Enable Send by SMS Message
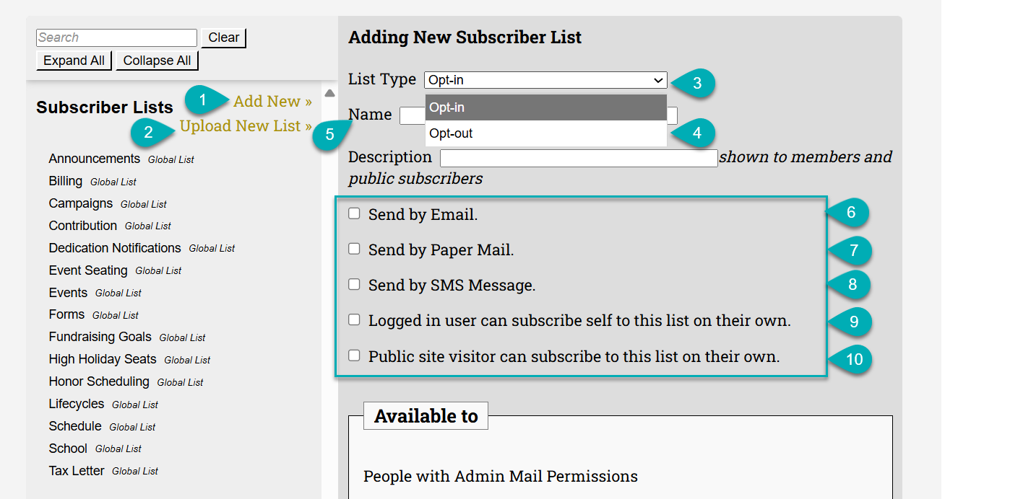This screenshot has width=1010, height=499. 354,284
